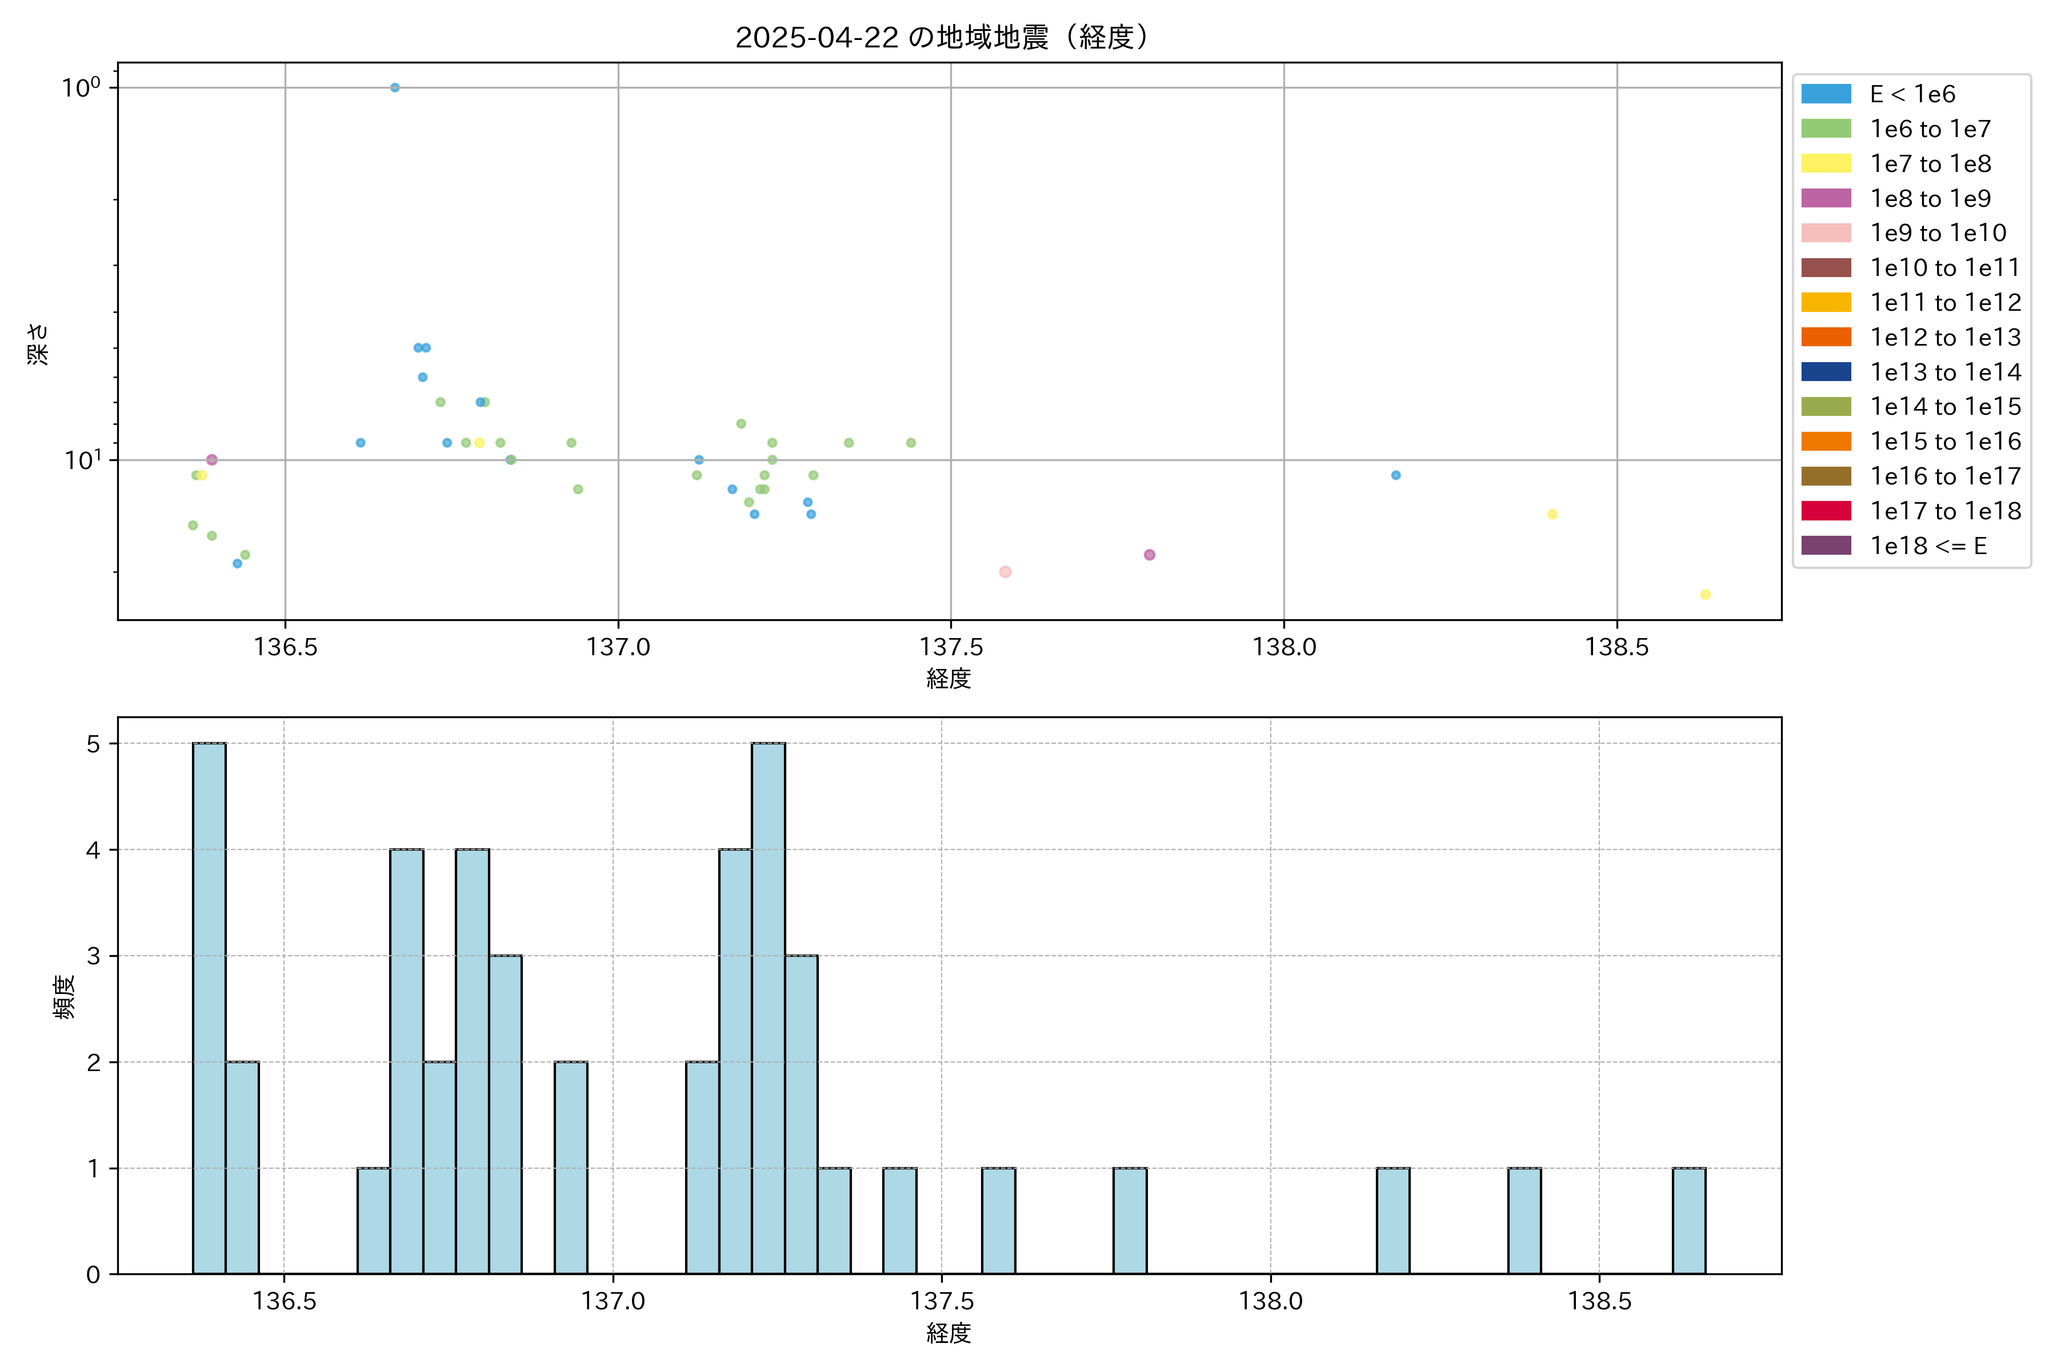Click the brown '1e10 to 1e11' legend swatch

pos(1825,267)
